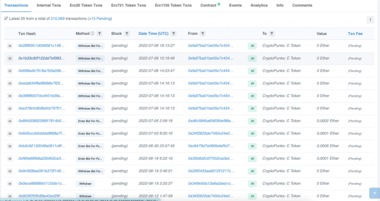Open the To column filter

272,34
